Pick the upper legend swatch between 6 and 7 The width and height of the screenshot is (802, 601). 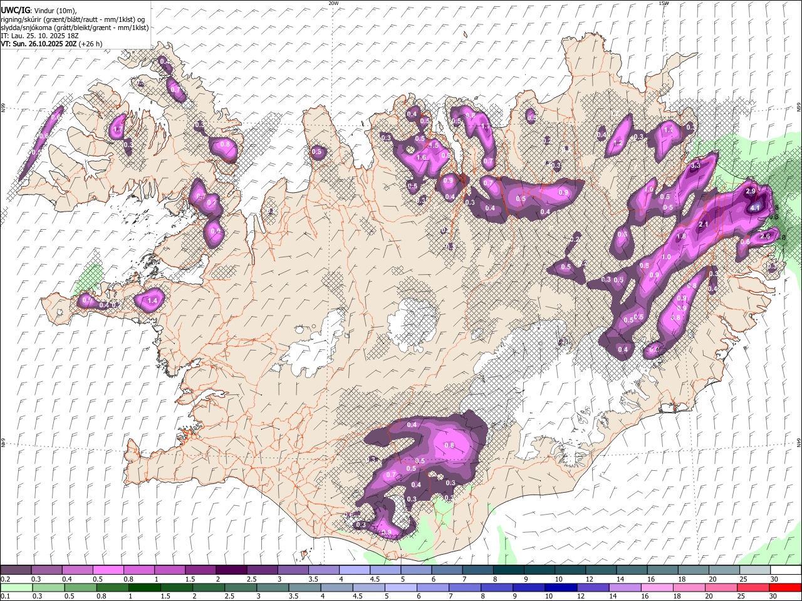click(447, 570)
